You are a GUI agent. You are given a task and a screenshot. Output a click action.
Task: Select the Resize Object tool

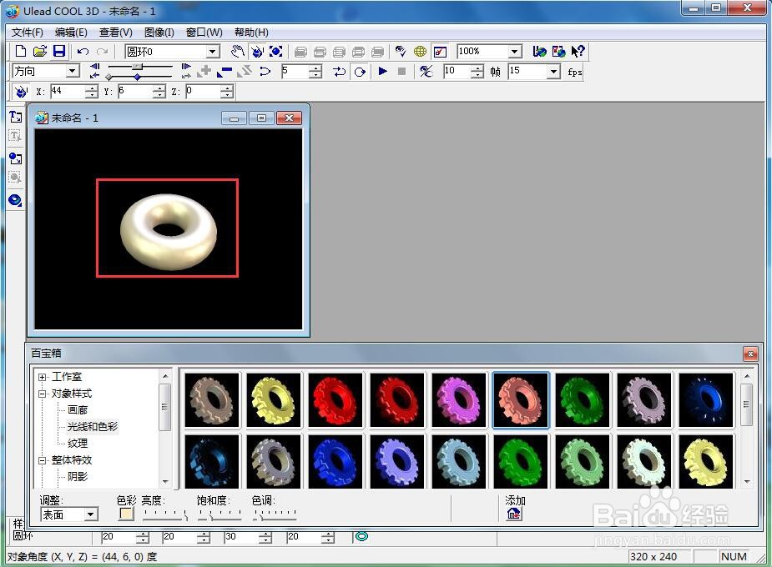tap(276, 51)
